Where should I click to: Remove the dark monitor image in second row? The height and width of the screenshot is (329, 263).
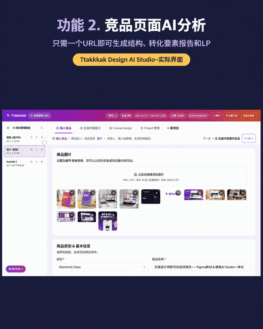point(92,215)
